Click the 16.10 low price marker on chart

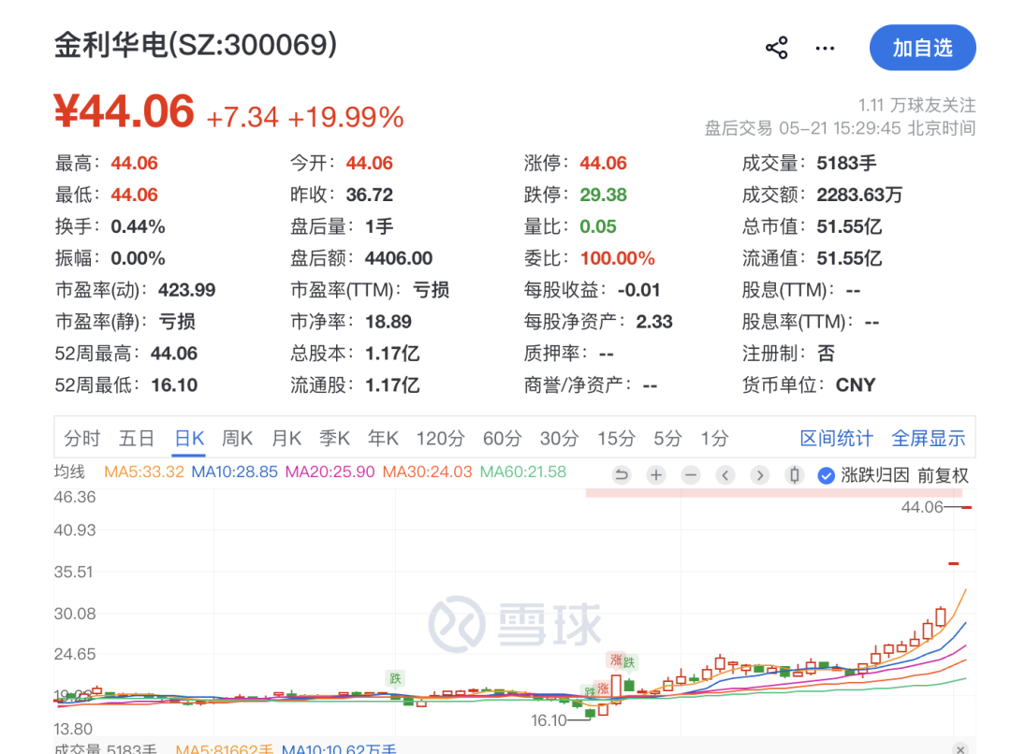[x=549, y=720]
